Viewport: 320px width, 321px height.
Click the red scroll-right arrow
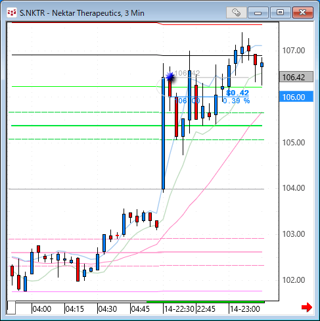click(307, 307)
